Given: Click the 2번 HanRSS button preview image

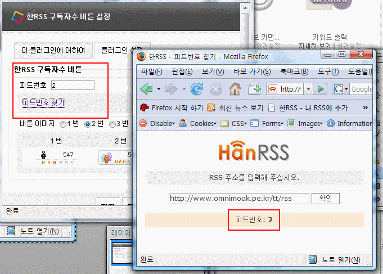Looking at the screenshot, I should (x=116, y=158).
